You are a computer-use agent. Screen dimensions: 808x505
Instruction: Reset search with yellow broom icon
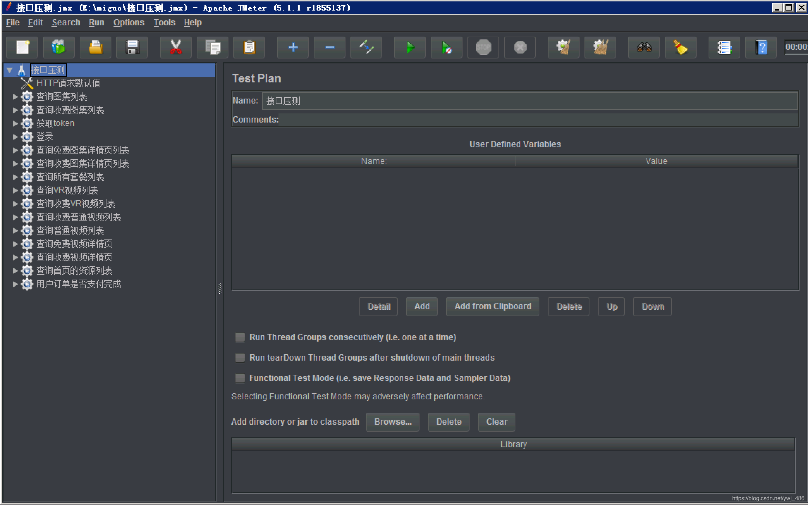(681, 47)
